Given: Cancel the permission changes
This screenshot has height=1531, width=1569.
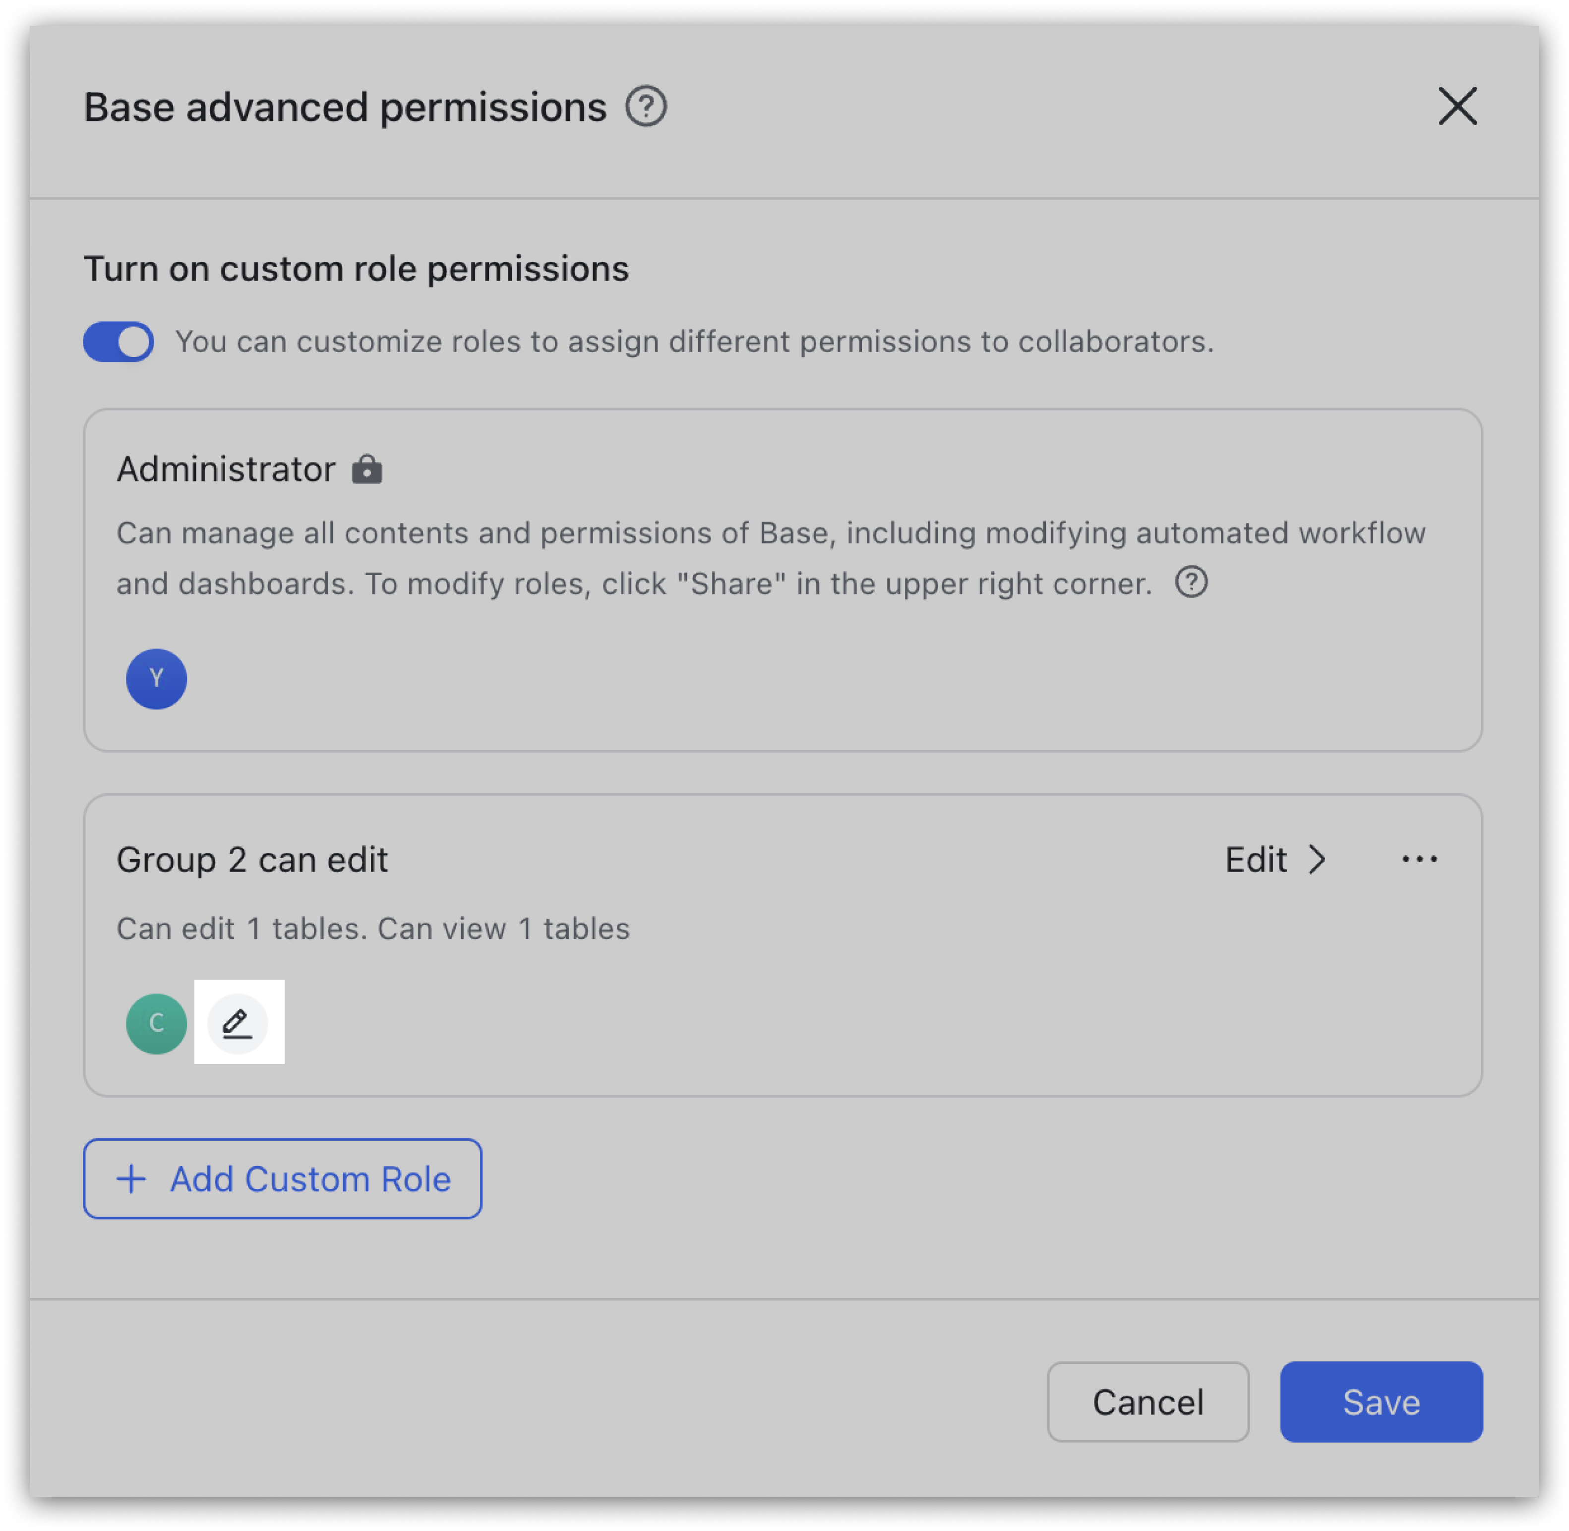Looking at the screenshot, I should (x=1147, y=1402).
